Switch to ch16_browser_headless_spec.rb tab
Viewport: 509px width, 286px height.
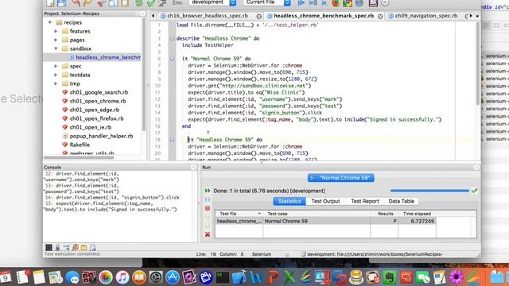click(208, 16)
